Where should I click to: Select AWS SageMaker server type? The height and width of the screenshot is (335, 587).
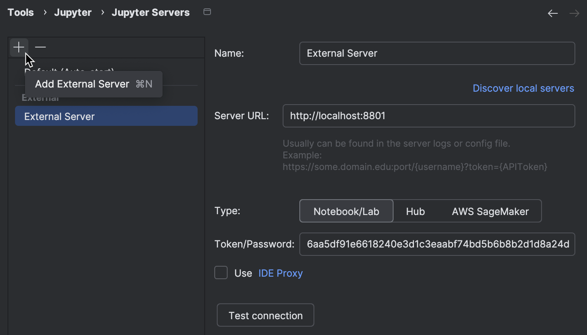tap(490, 211)
